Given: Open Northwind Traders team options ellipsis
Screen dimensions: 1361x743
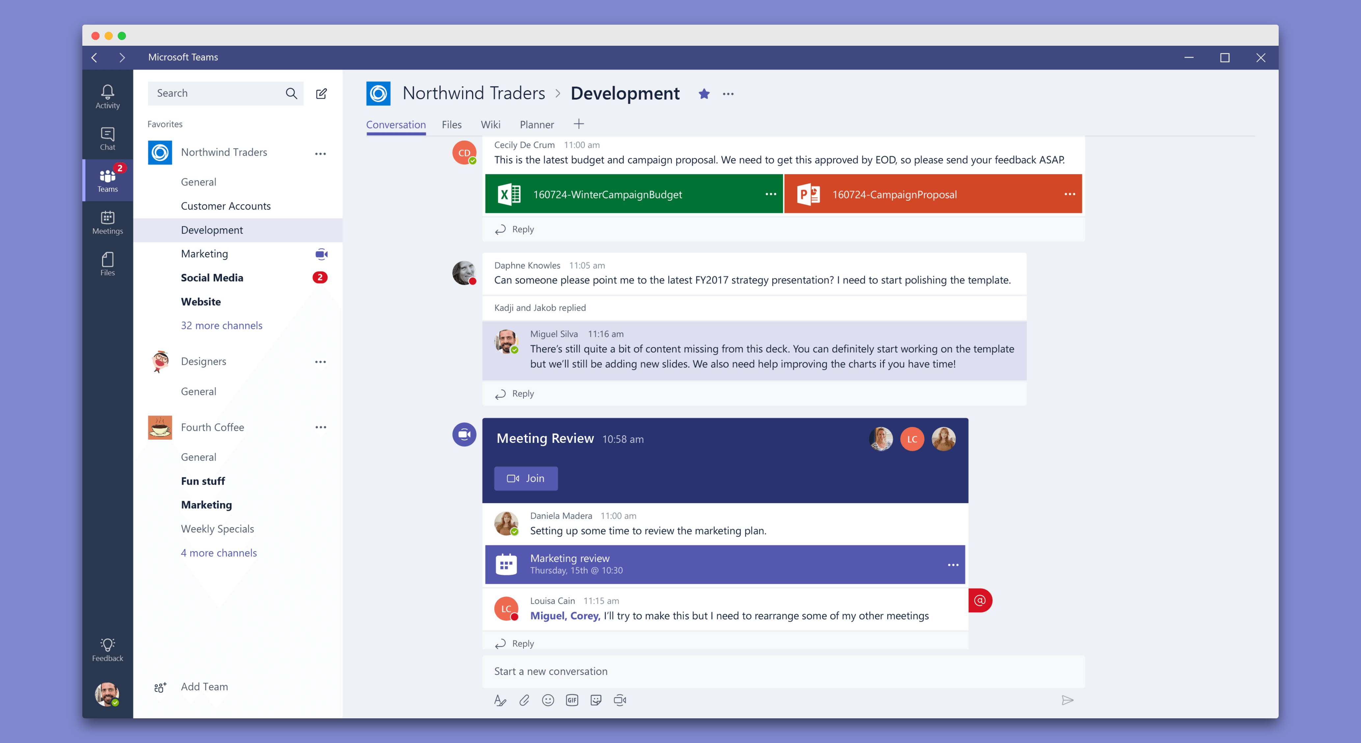Looking at the screenshot, I should click(320, 153).
